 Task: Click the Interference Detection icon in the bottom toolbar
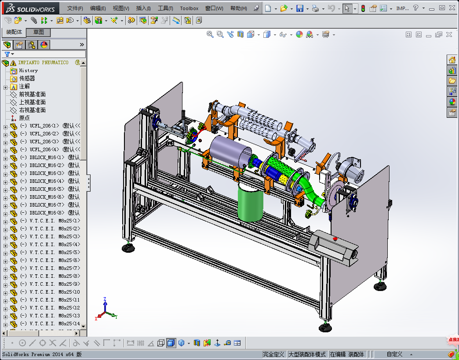pos(207,343)
